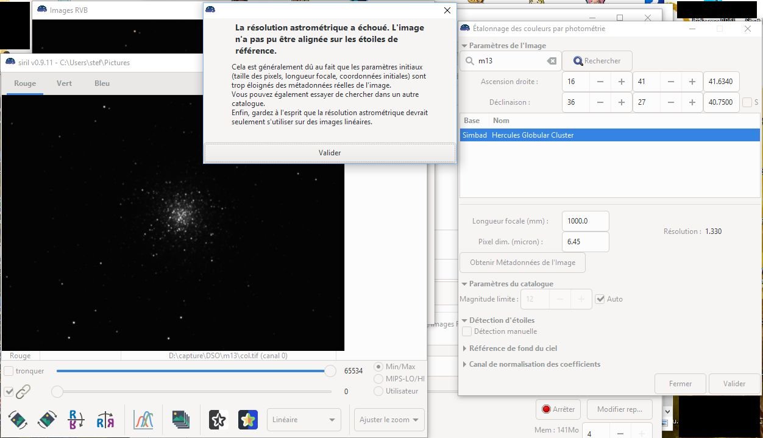
Task: Open the Ajuster le zoom dropdown
Action: coord(389,420)
